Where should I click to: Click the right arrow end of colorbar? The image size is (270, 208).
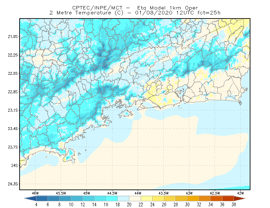coord(240,199)
